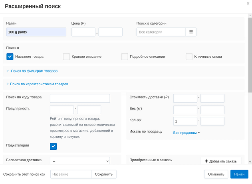Focus the saved search Название field

(x=71, y=174)
